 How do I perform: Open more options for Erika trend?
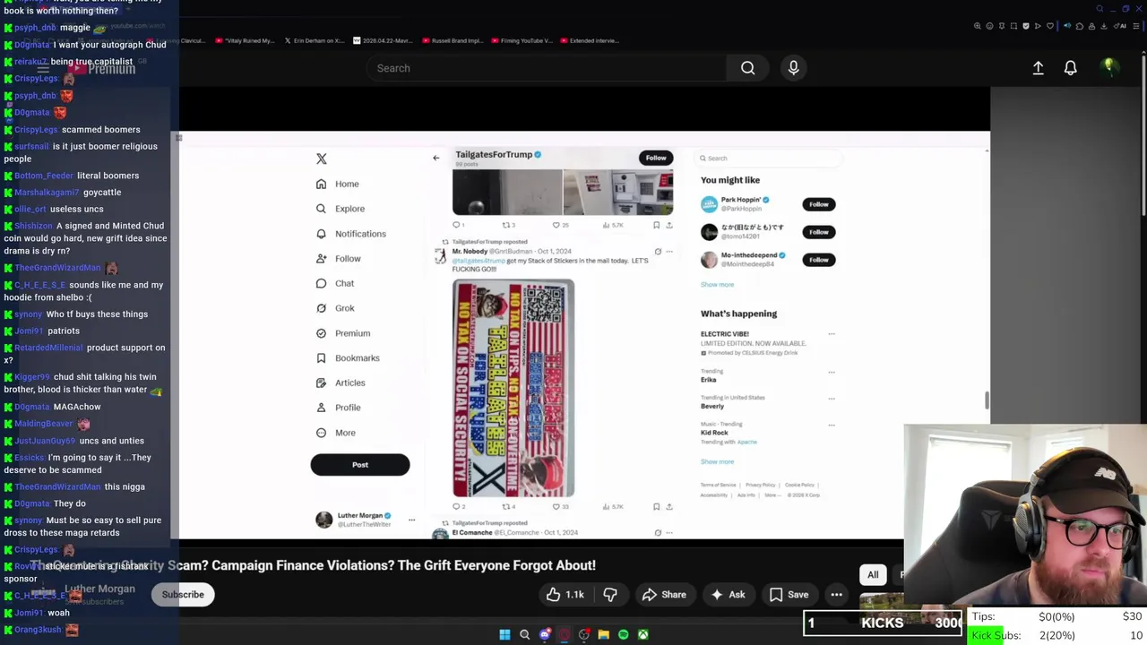pos(832,371)
